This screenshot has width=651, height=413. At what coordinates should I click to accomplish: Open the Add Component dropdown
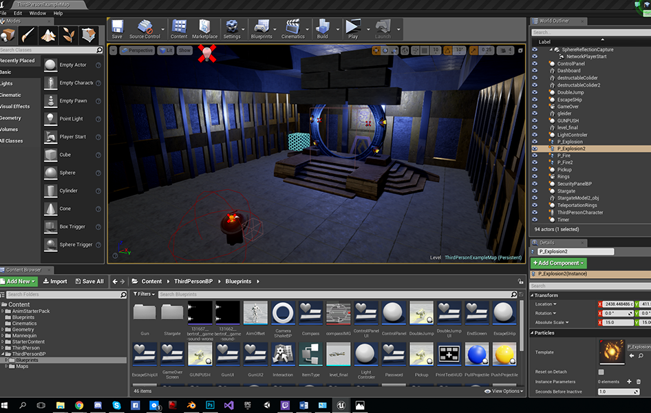pyautogui.click(x=558, y=263)
